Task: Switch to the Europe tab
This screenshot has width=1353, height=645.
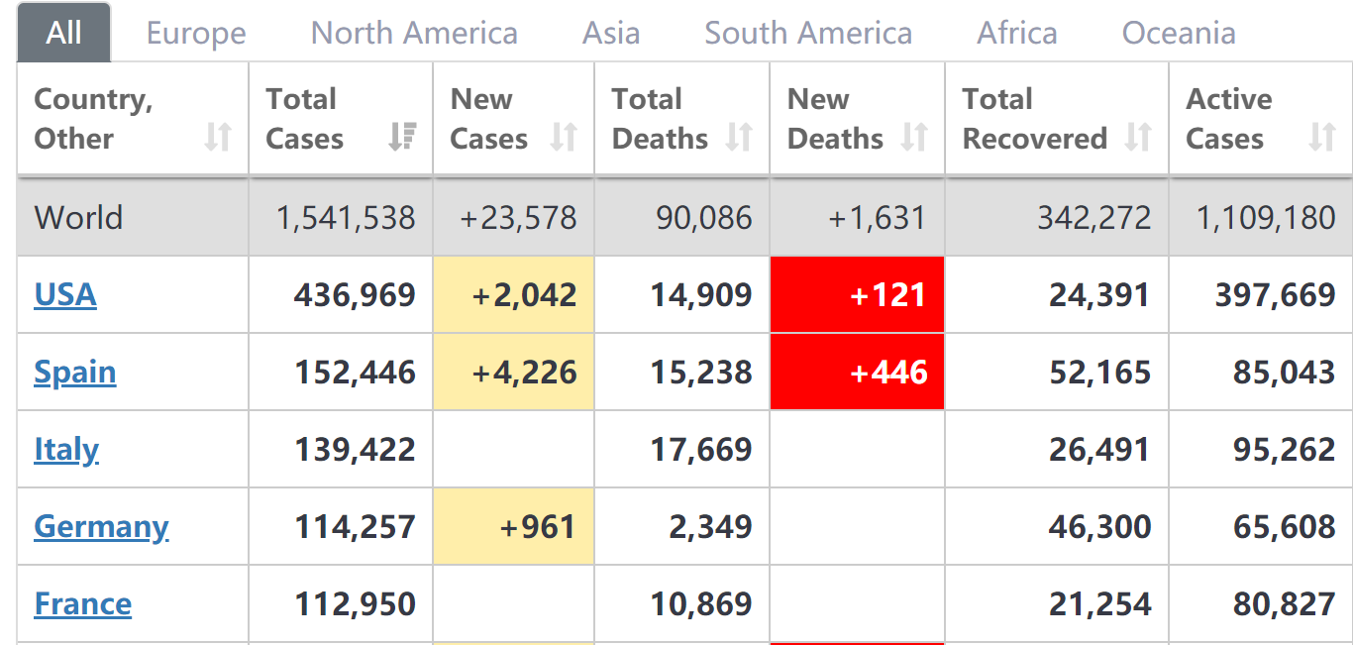Action: (196, 34)
